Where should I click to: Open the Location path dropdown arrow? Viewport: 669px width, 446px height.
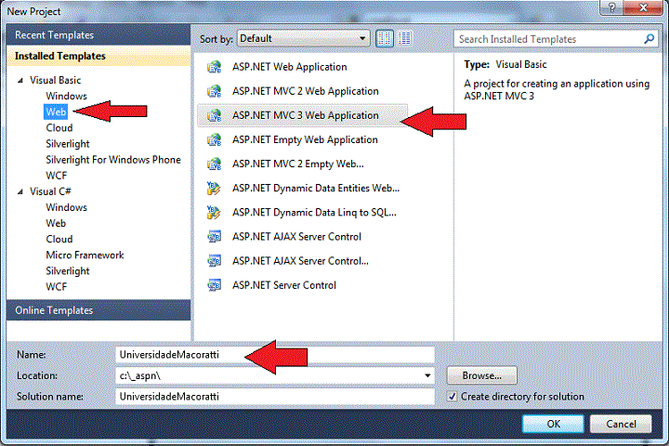[x=427, y=376]
